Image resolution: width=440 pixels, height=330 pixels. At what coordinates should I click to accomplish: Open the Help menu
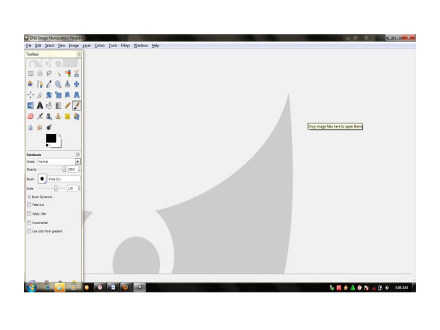coord(155,45)
